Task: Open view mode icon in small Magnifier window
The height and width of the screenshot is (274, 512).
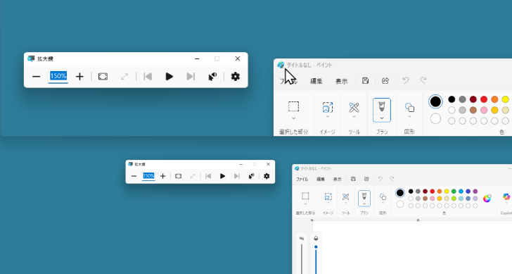Action: pyautogui.click(x=179, y=176)
